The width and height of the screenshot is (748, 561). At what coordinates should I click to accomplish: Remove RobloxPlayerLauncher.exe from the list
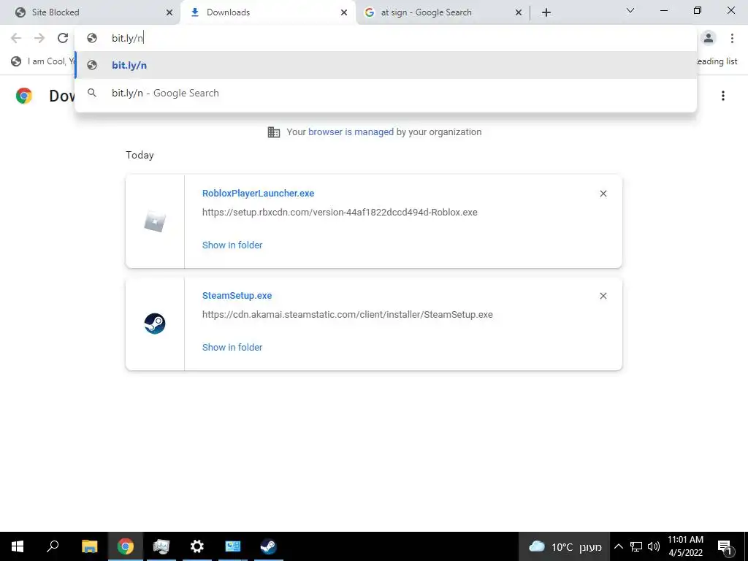603,194
